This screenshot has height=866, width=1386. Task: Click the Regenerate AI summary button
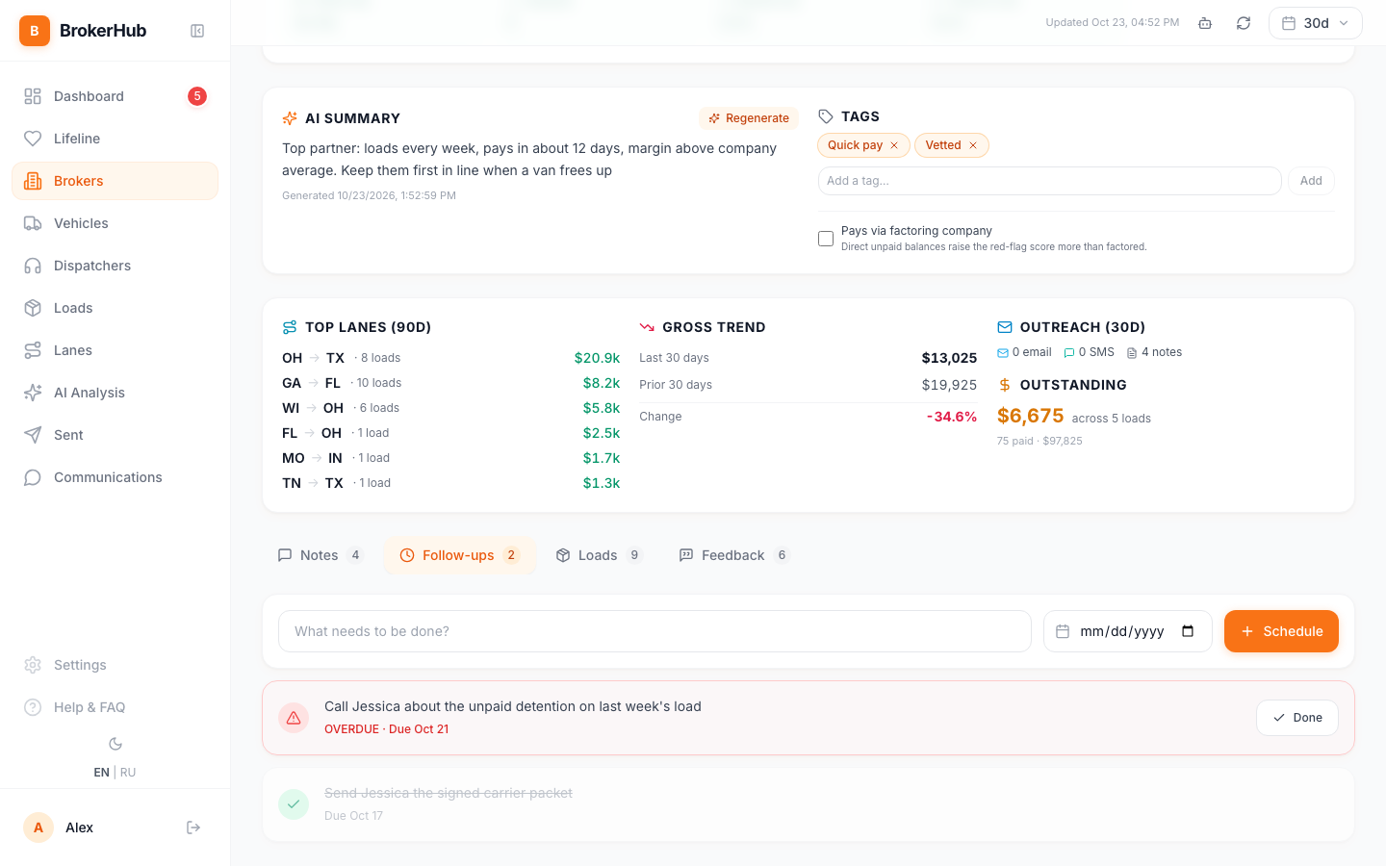click(x=749, y=118)
